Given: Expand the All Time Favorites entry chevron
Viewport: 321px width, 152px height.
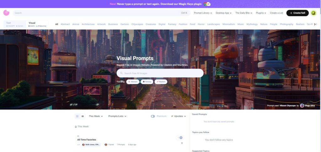Looking at the screenshot, I should (x=182, y=143).
